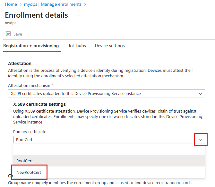Click the Attestation mechanism label

(29, 86)
